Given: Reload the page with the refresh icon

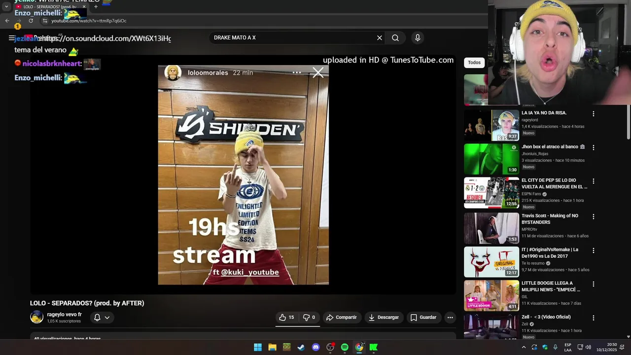Looking at the screenshot, I should click(x=31, y=21).
